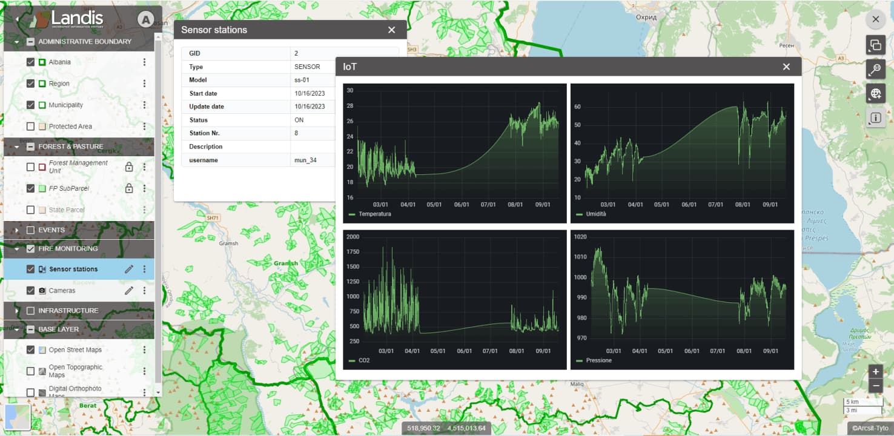This screenshot has width=894, height=436.
Task: Click the overlapping windows tool icon
Action: click(875, 45)
